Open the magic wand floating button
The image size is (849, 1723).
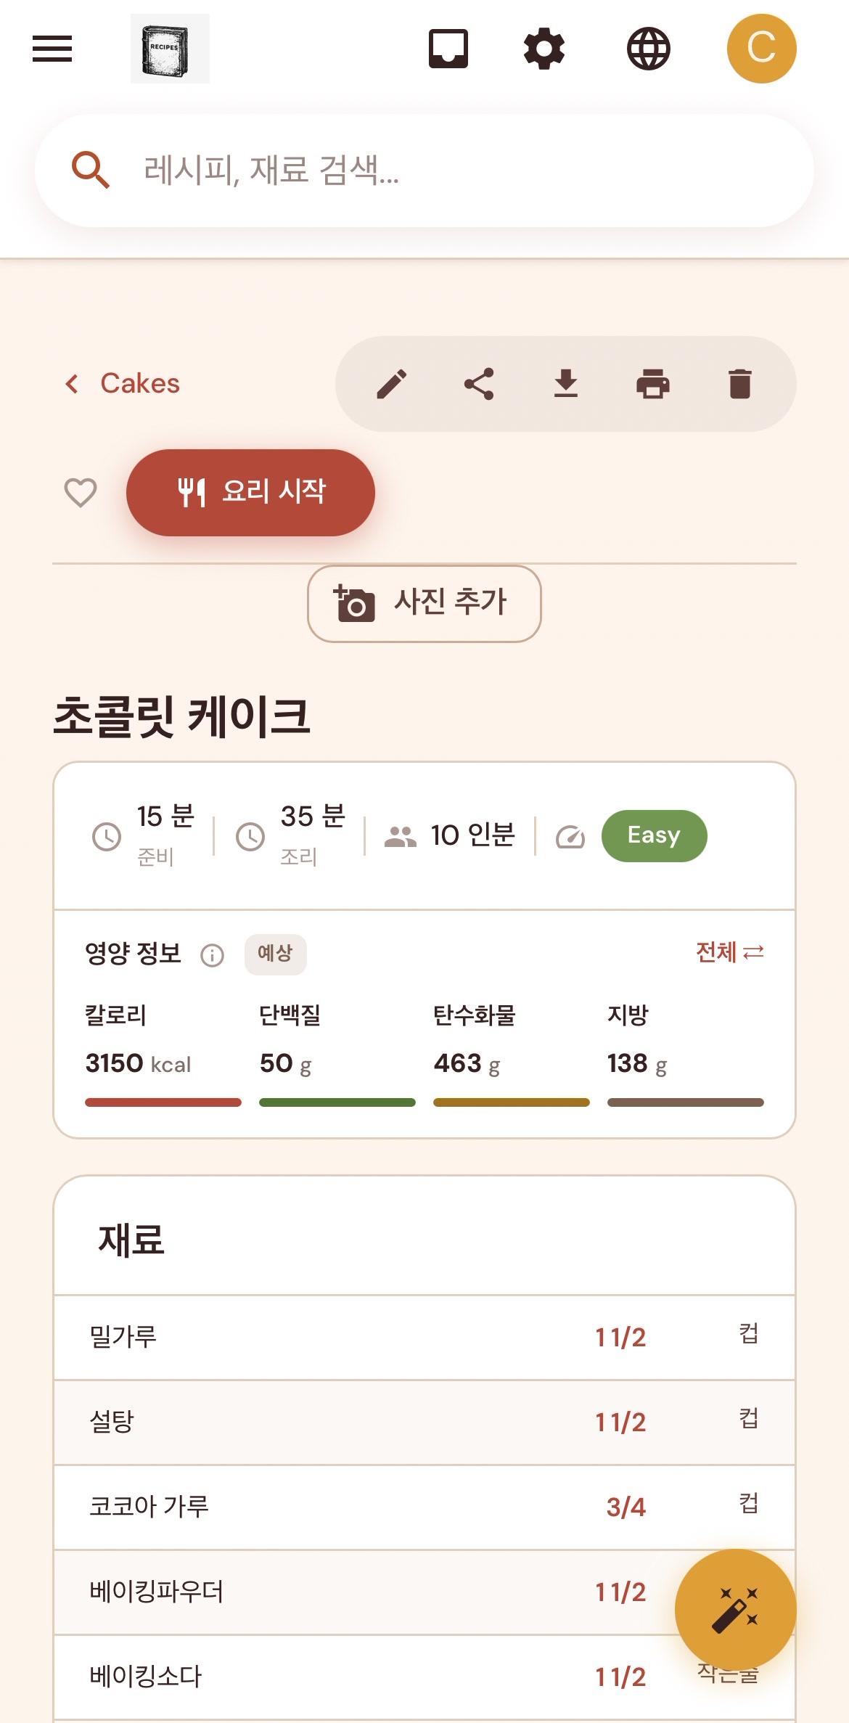pyautogui.click(x=736, y=1610)
